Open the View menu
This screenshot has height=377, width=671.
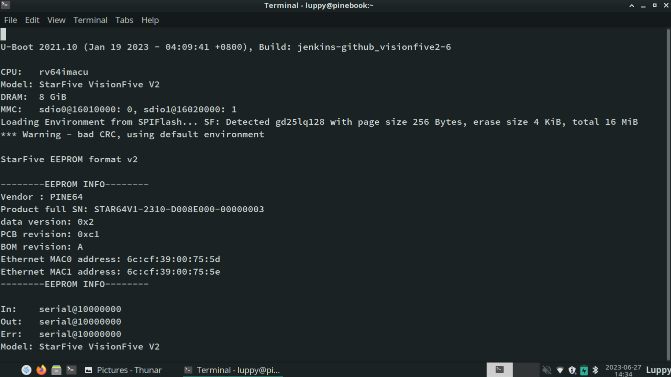[x=56, y=20]
